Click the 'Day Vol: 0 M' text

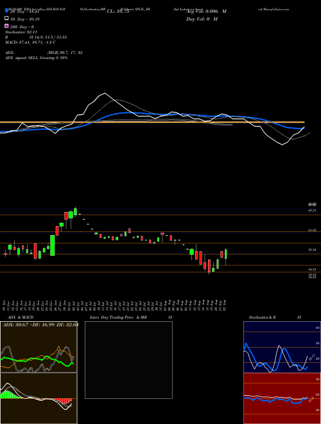(202, 19)
